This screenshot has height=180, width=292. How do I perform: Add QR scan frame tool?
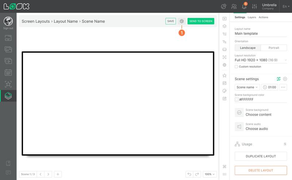point(224,57)
